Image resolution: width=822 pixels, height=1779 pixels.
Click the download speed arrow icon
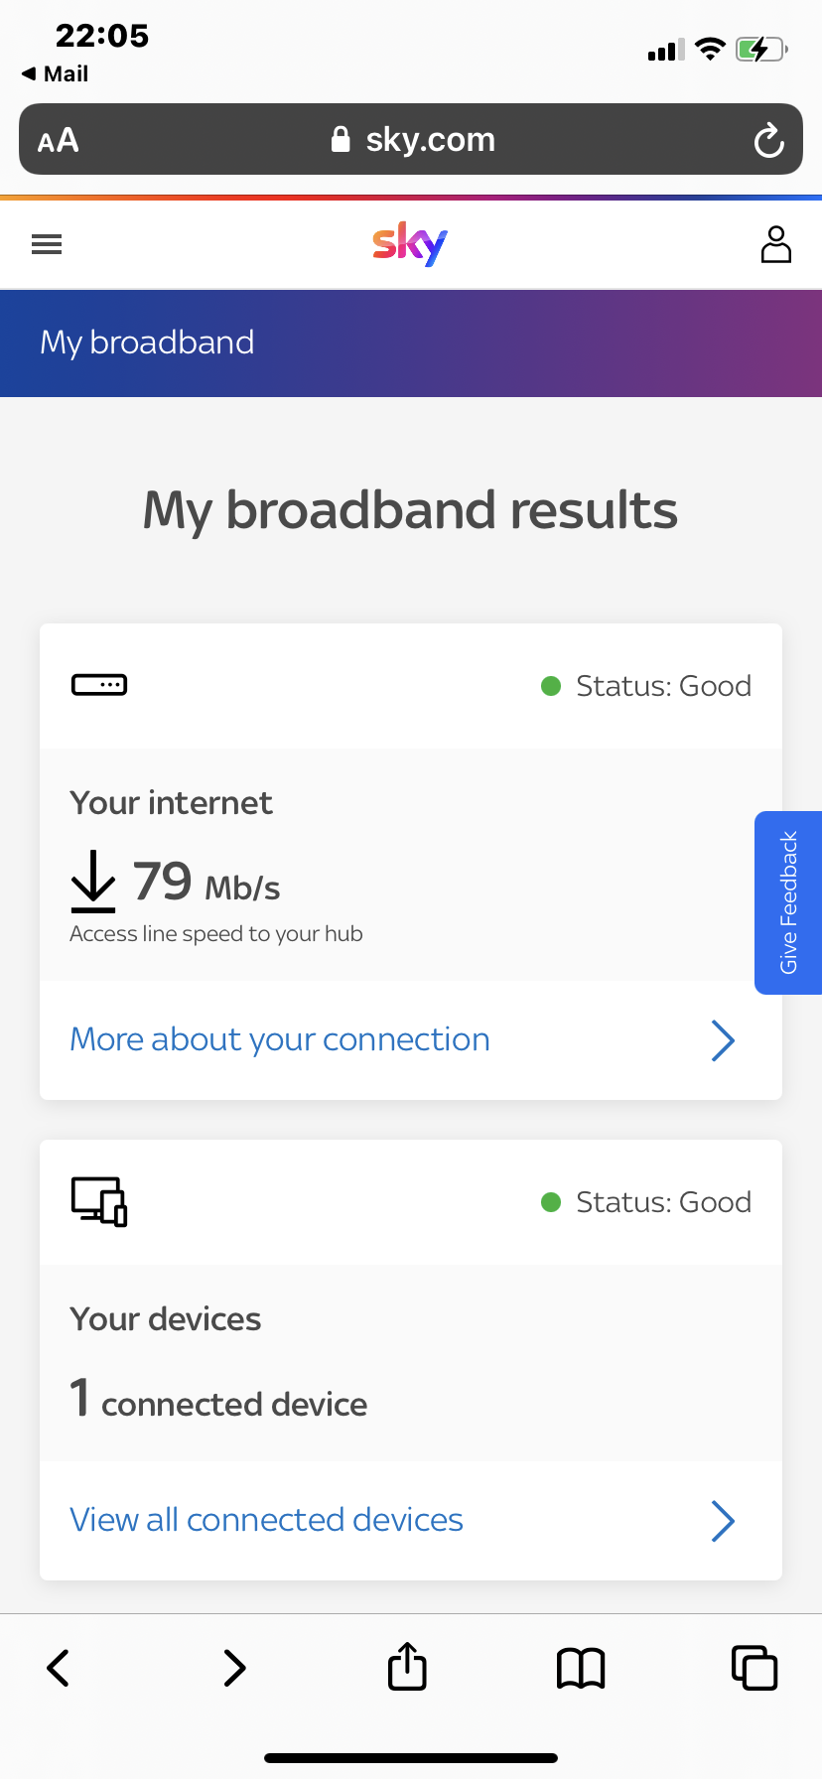(x=92, y=882)
